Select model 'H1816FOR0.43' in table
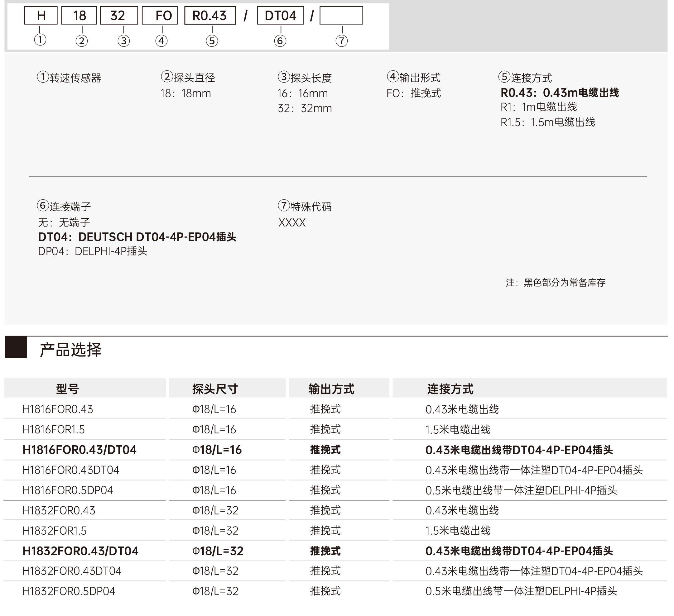 click(58, 409)
